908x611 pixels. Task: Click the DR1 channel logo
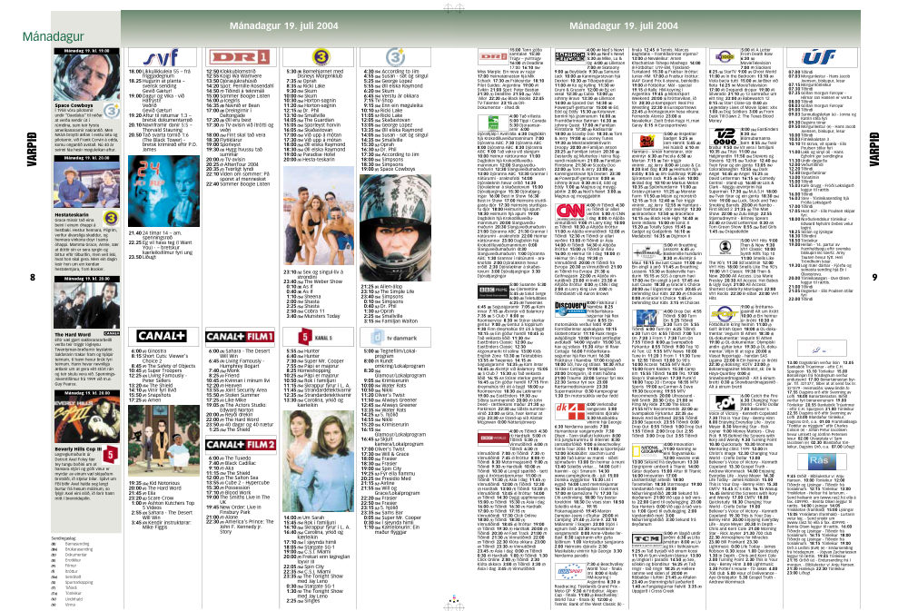coord(240,57)
